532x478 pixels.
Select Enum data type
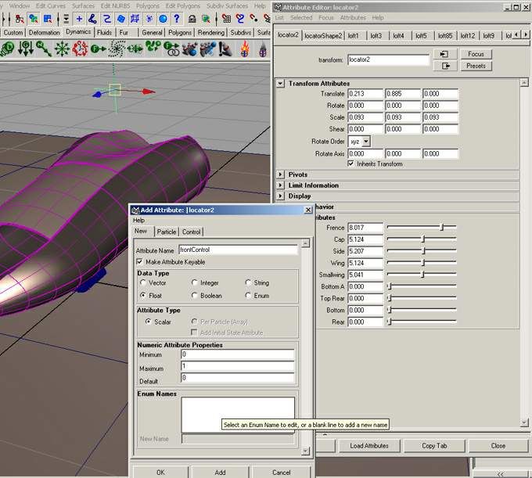coord(248,296)
